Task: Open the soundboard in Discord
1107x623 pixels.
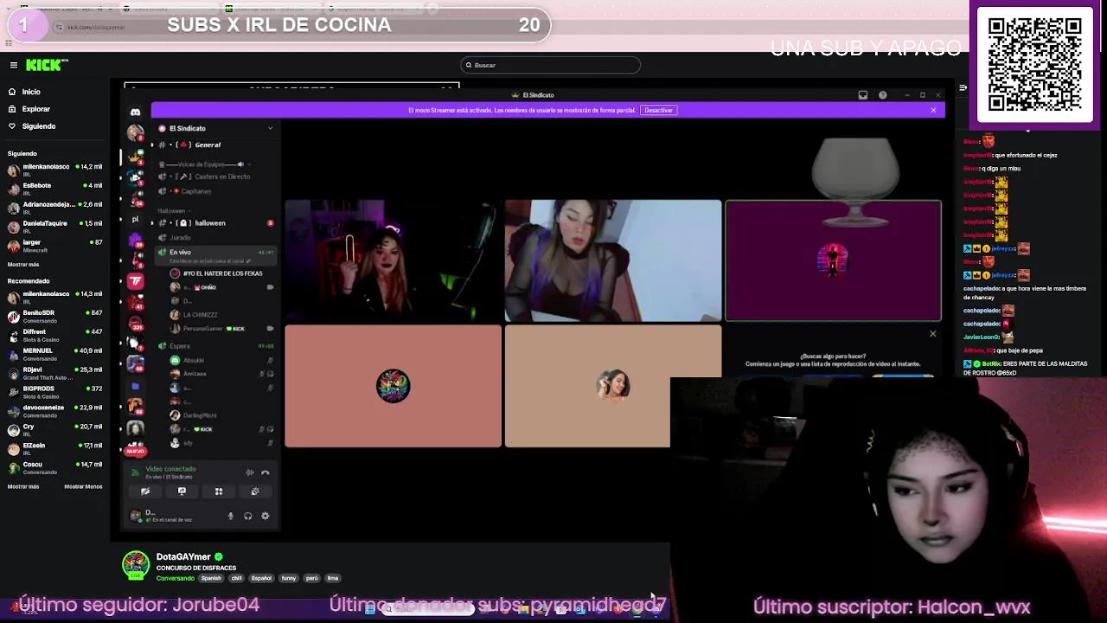Action: [x=255, y=491]
